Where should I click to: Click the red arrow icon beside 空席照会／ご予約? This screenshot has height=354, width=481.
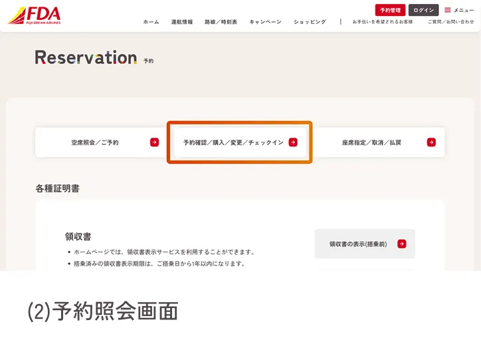[x=154, y=142]
